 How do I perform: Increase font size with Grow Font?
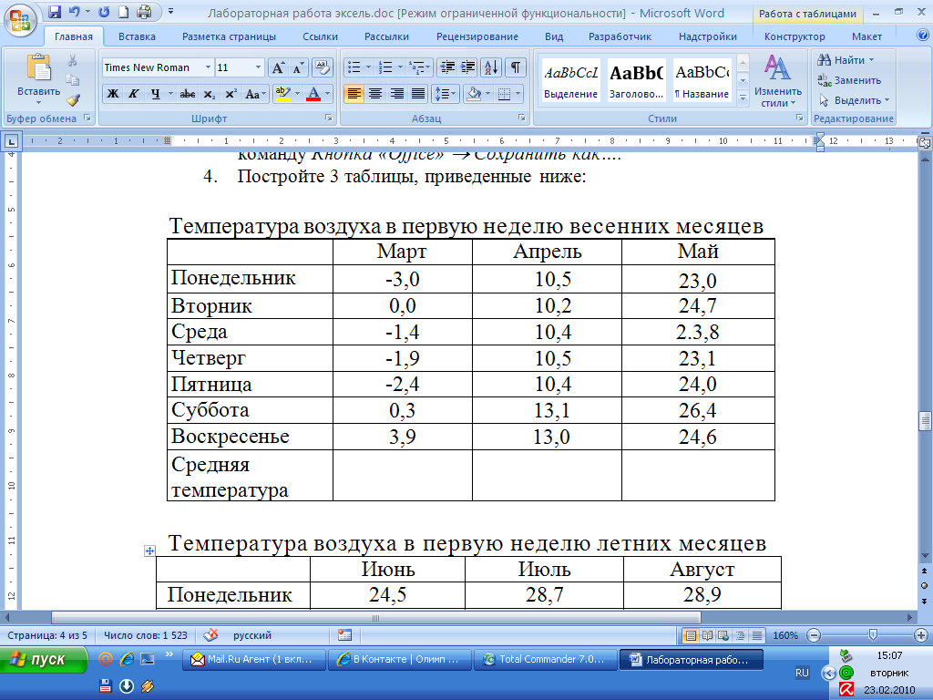click(278, 67)
